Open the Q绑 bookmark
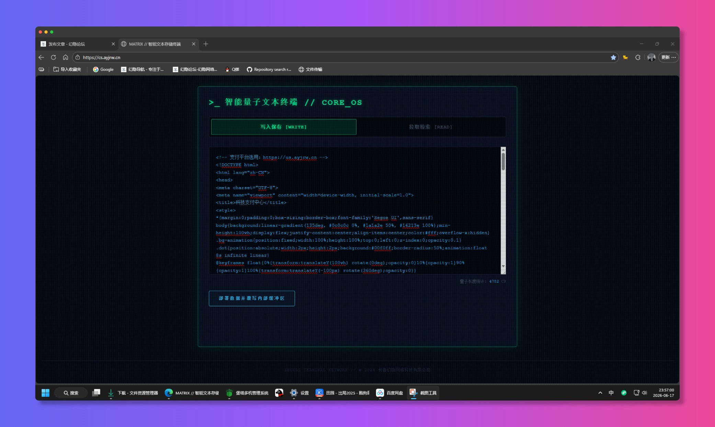Screen dimensions: 715x427 (x=232, y=69)
